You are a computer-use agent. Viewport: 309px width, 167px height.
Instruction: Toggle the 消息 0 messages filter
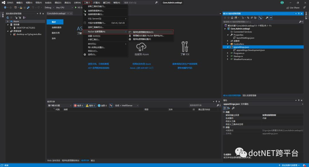point(102,106)
